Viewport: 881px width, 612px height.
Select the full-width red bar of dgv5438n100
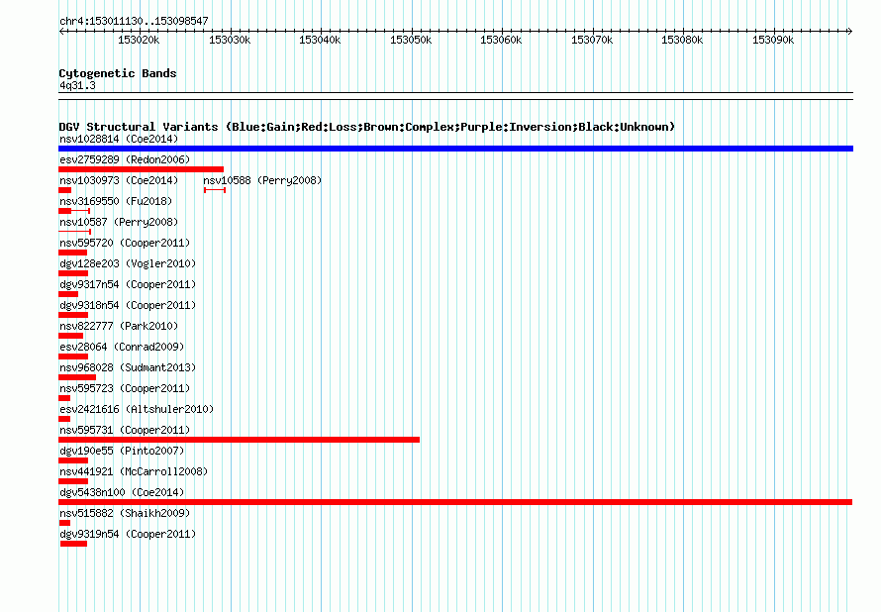coord(455,502)
